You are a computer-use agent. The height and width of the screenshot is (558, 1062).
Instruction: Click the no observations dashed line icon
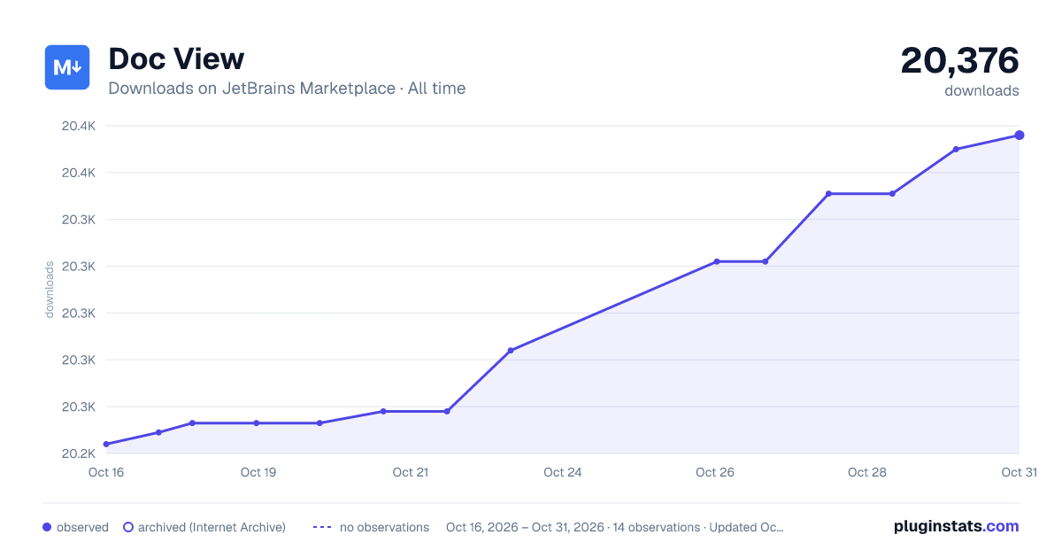322,527
